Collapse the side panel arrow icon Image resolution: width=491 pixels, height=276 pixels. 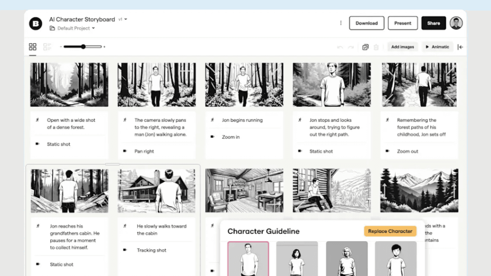[460, 47]
